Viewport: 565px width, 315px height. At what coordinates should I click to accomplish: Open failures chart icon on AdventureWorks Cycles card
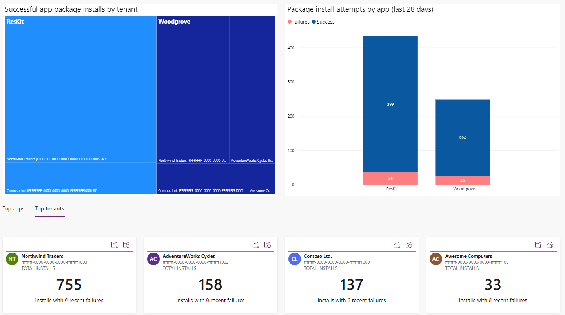tap(268, 244)
